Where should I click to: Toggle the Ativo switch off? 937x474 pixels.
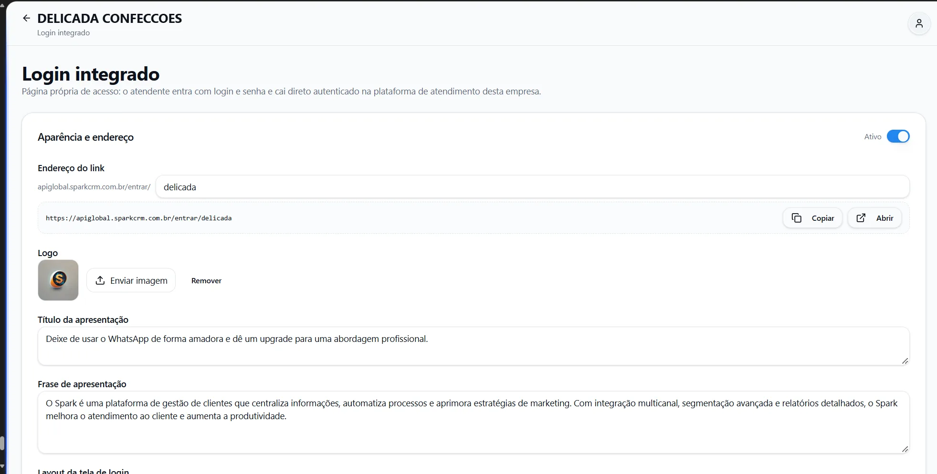[x=898, y=136]
